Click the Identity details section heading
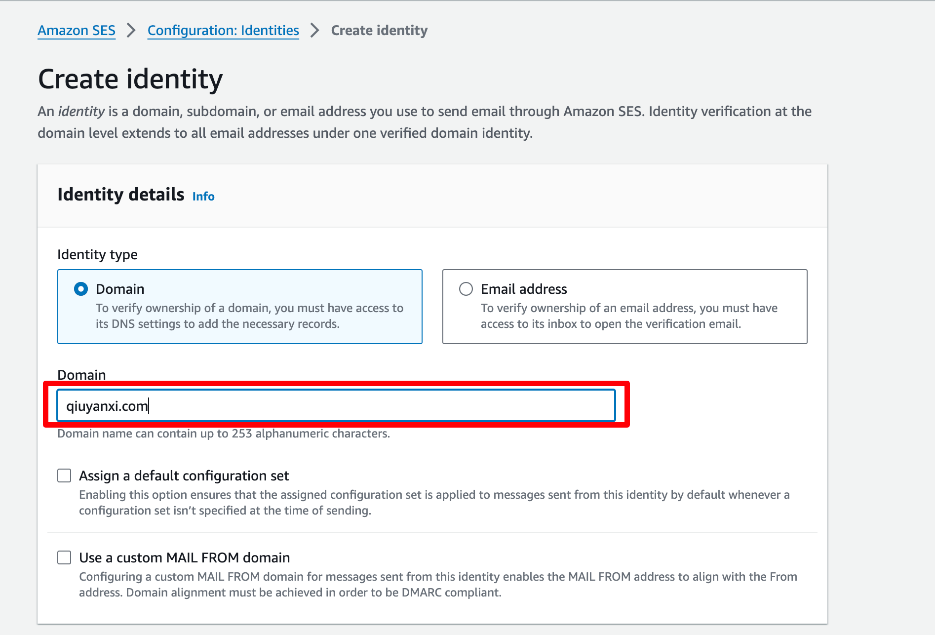This screenshot has height=635, width=935. 121,195
